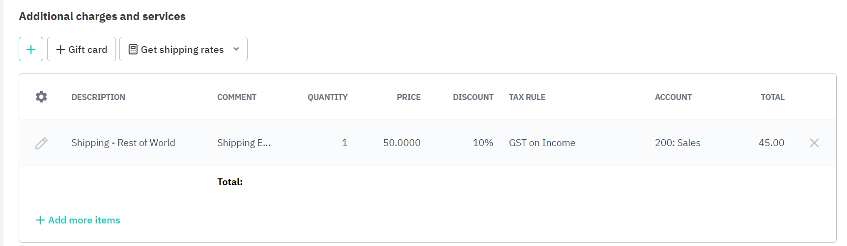Click the 10% discount cell
Viewport: 847px width, 246px height.
tap(482, 143)
